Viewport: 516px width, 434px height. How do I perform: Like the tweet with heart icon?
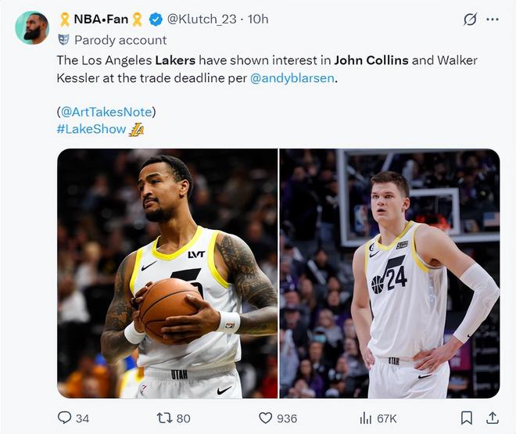(x=266, y=418)
